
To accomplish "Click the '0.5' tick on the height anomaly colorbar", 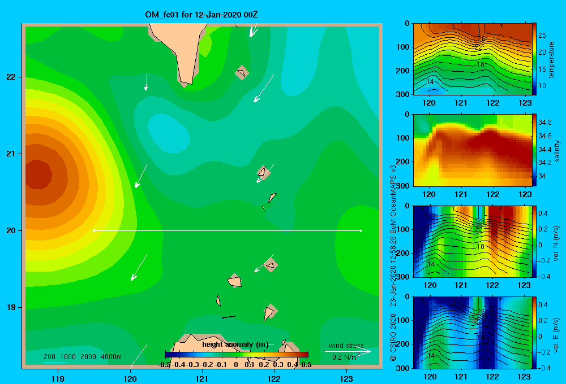I will pyautogui.click(x=306, y=365).
